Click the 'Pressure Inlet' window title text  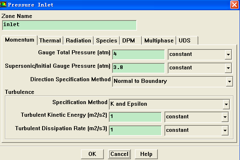[31, 5]
